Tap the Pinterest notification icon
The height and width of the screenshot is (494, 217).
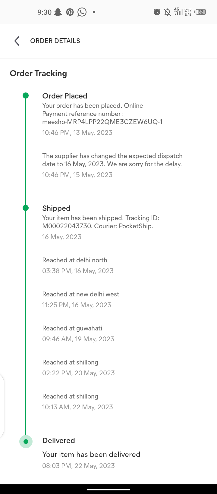tap(70, 12)
